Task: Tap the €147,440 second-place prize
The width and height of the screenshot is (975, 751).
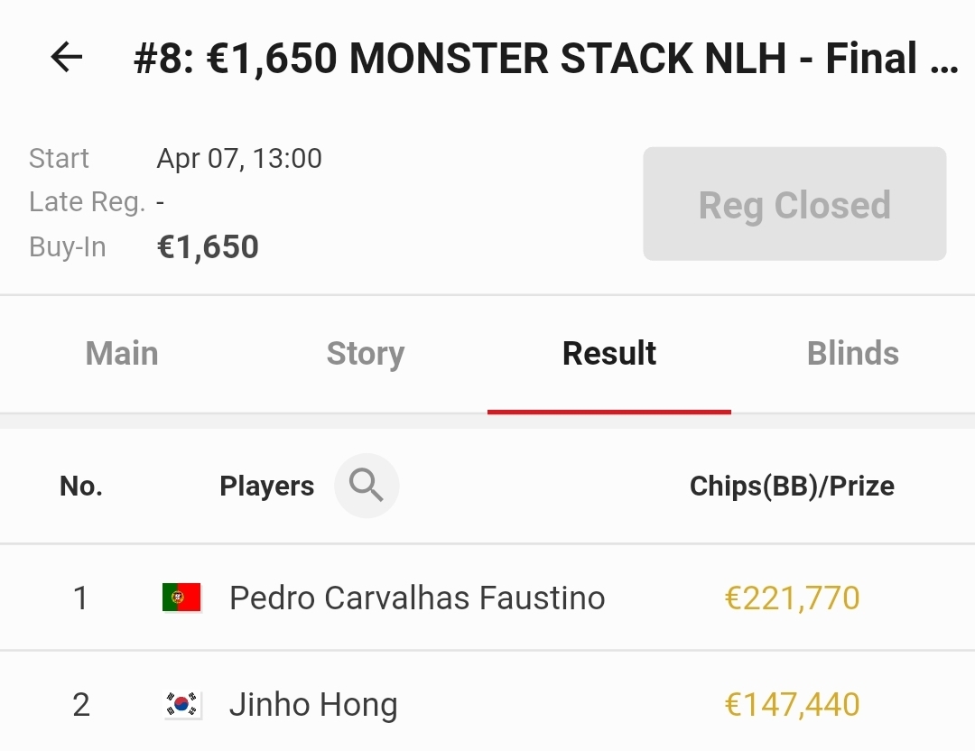Action: click(x=792, y=705)
